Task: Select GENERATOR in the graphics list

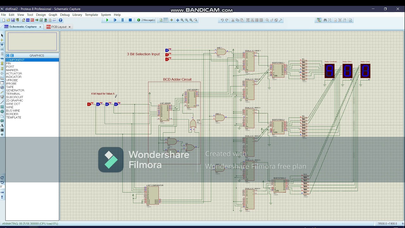Action: 32,90
